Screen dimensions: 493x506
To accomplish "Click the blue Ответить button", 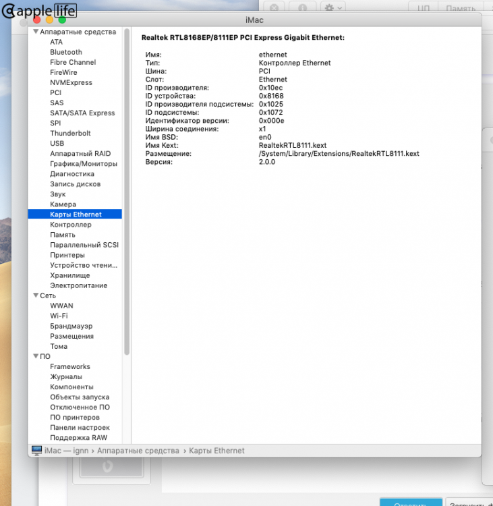I will point(411,502).
